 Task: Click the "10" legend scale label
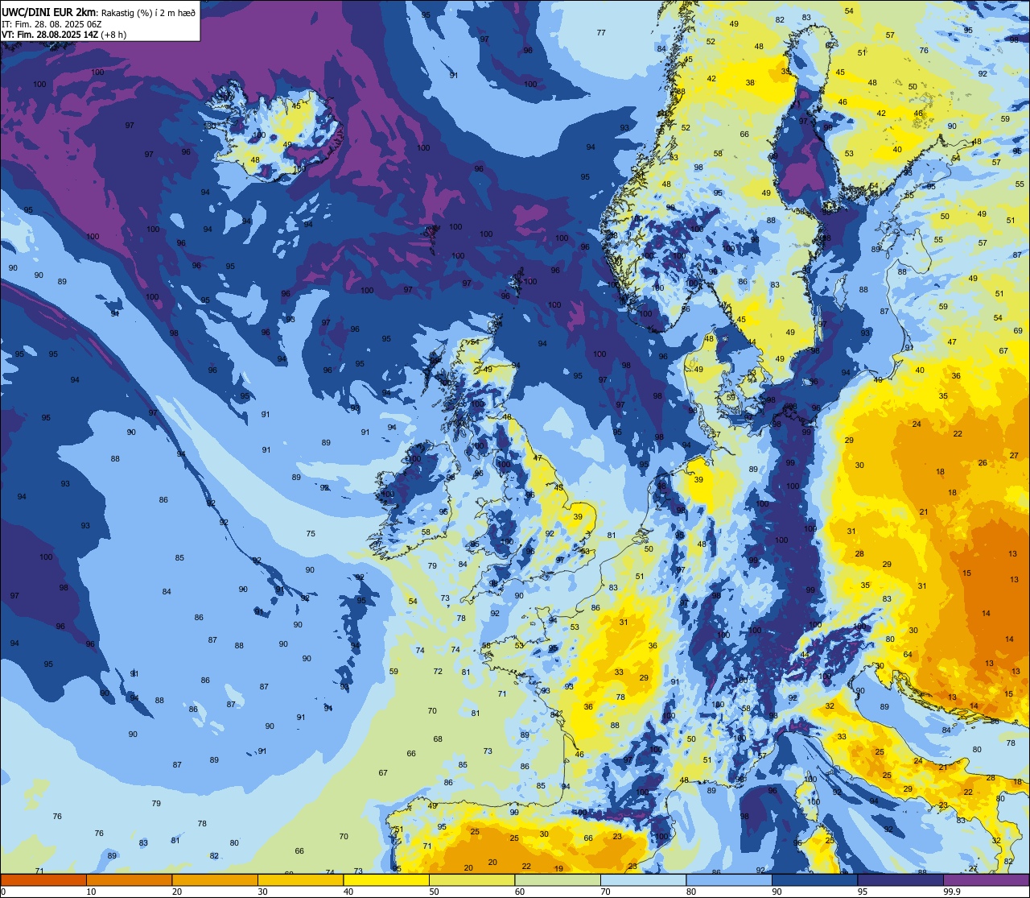91,892
